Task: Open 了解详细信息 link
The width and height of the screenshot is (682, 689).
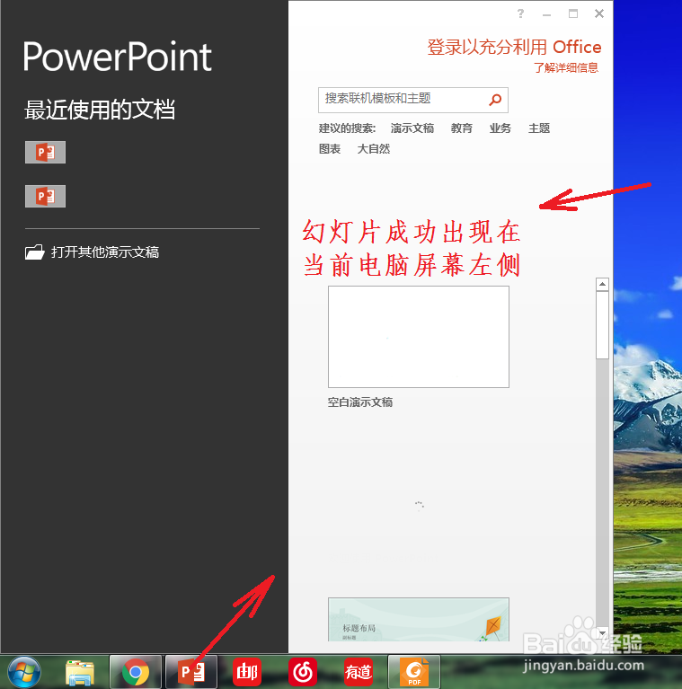Action: point(566,67)
